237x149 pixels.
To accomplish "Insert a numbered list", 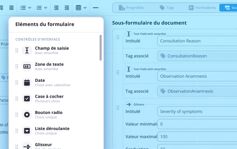I will (39, 8).
